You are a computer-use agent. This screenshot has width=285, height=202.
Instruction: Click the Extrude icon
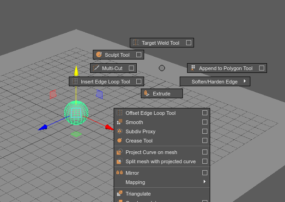(x=147, y=94)
